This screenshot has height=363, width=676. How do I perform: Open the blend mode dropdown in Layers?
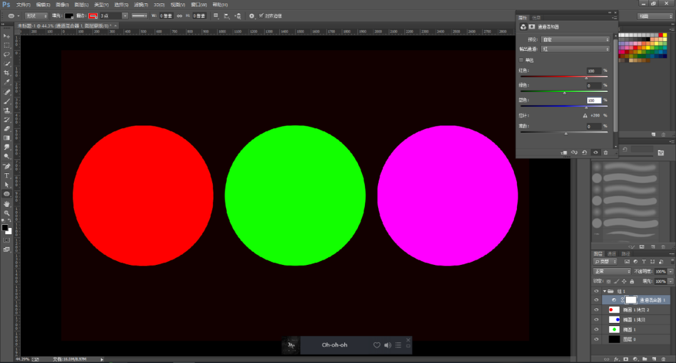612,271
